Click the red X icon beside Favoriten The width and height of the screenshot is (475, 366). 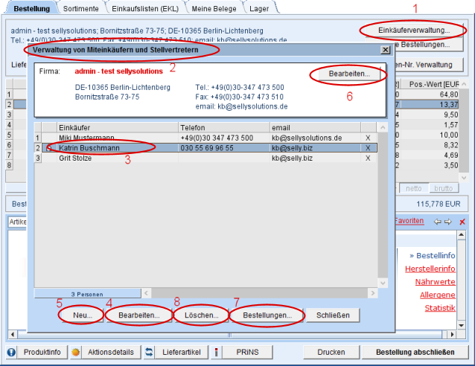pyautogui.click(x=462, y=222)
